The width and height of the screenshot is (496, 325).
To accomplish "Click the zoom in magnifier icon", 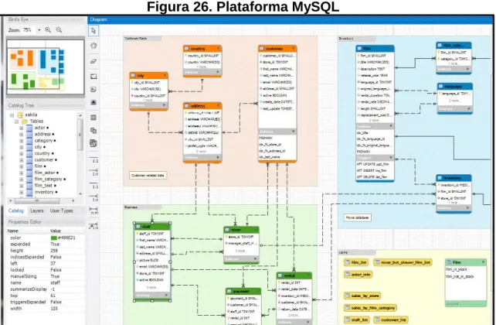I will (x=48, y=29).
